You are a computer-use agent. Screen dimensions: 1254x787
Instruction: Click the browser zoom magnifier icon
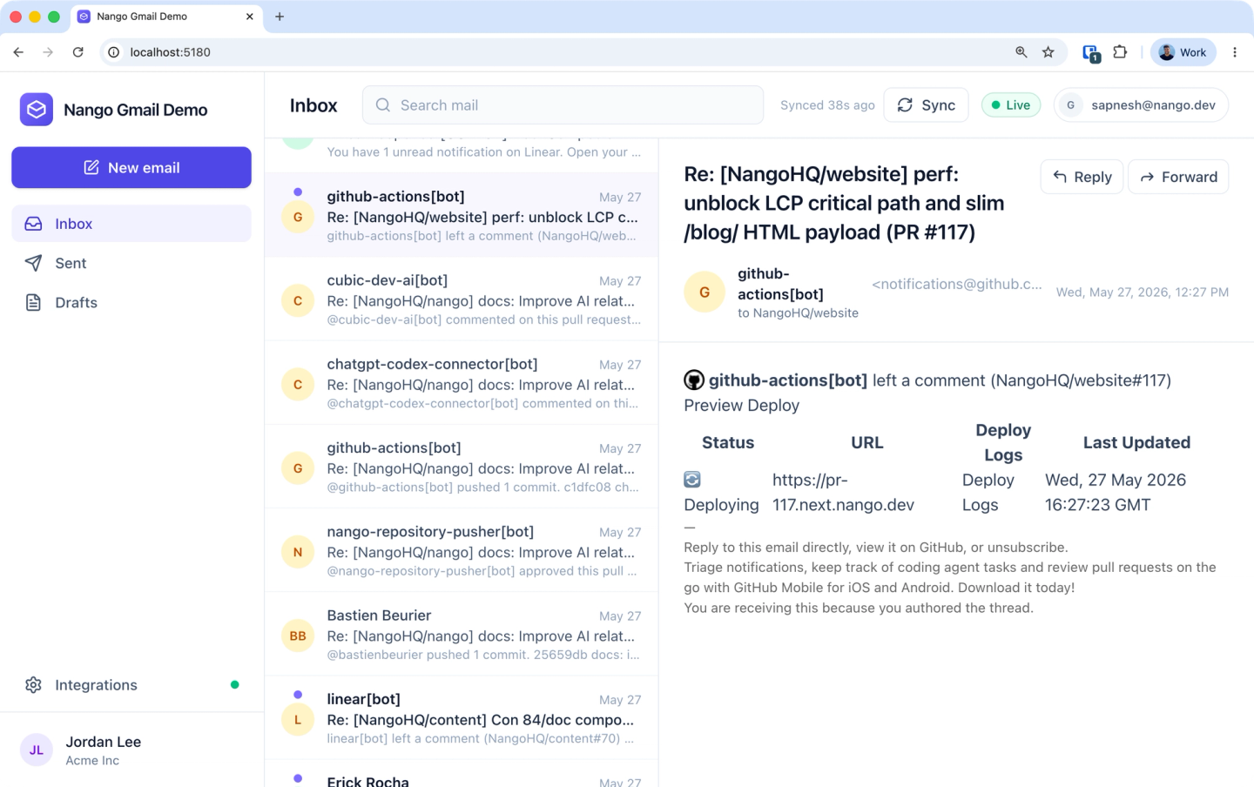[x=1021, y=52]
